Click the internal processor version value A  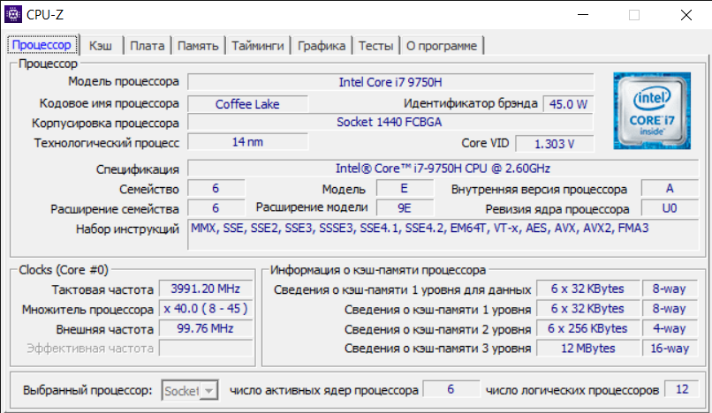670,188
